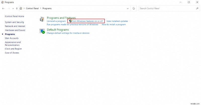Open System and Security category

point(15,22)
